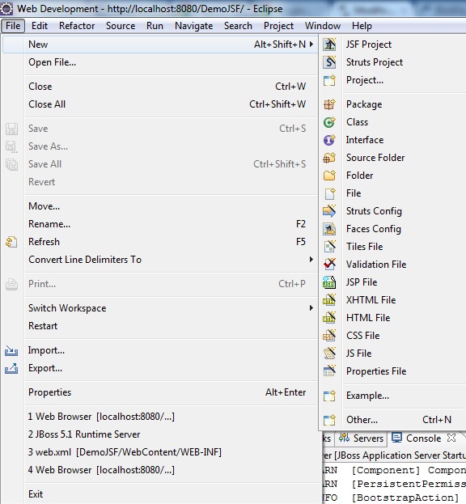This screenshot has height=504, width=466.
Task: Choose the JSP File icon
Action: click(329, 282)
